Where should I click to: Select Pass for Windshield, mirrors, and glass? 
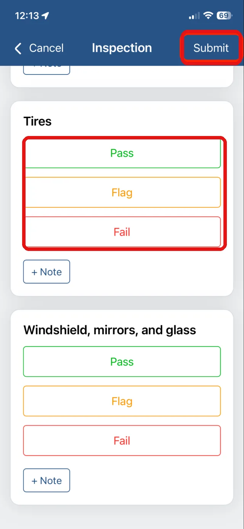[122, 362]
